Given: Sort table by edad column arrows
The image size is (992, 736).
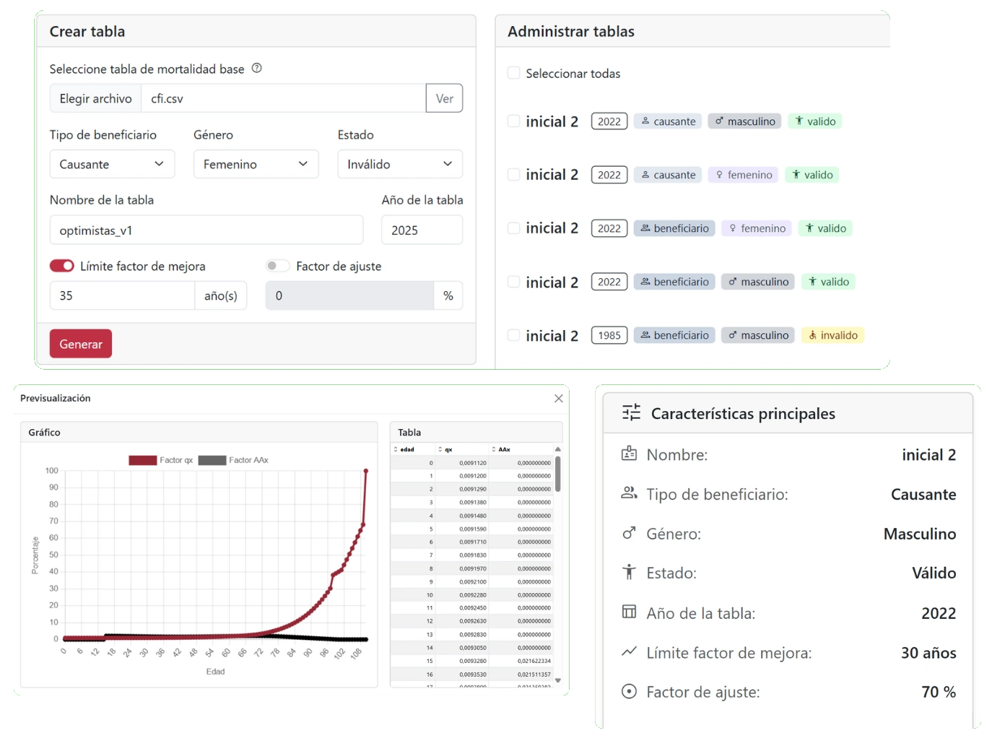Looking at the screenshot, I should pos(396,449).
